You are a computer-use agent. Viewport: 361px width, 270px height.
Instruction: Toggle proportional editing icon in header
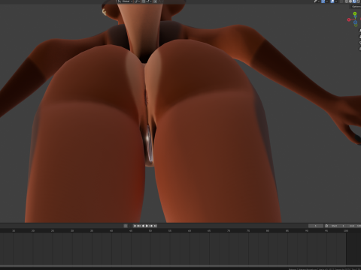pos(155,1)
